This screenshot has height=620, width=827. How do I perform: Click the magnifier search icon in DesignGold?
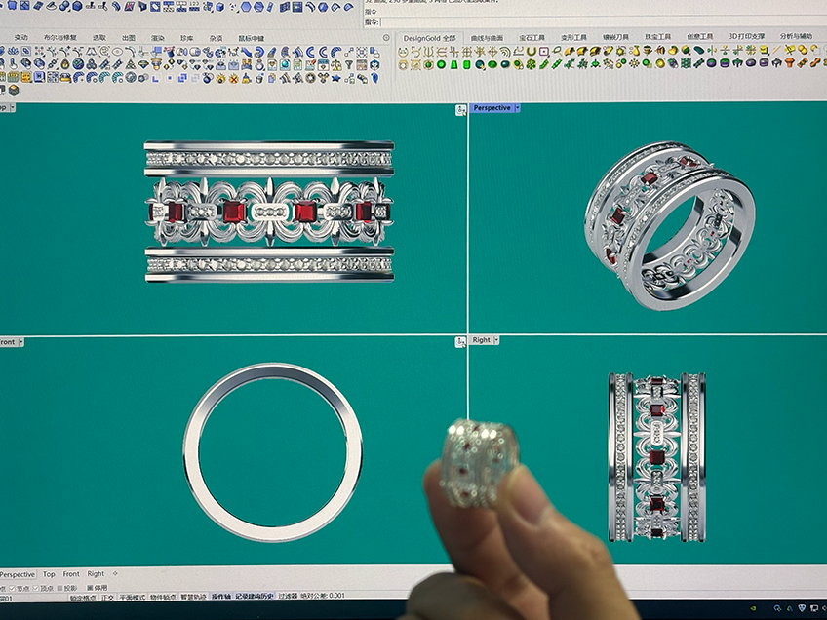tap(558, 51)
